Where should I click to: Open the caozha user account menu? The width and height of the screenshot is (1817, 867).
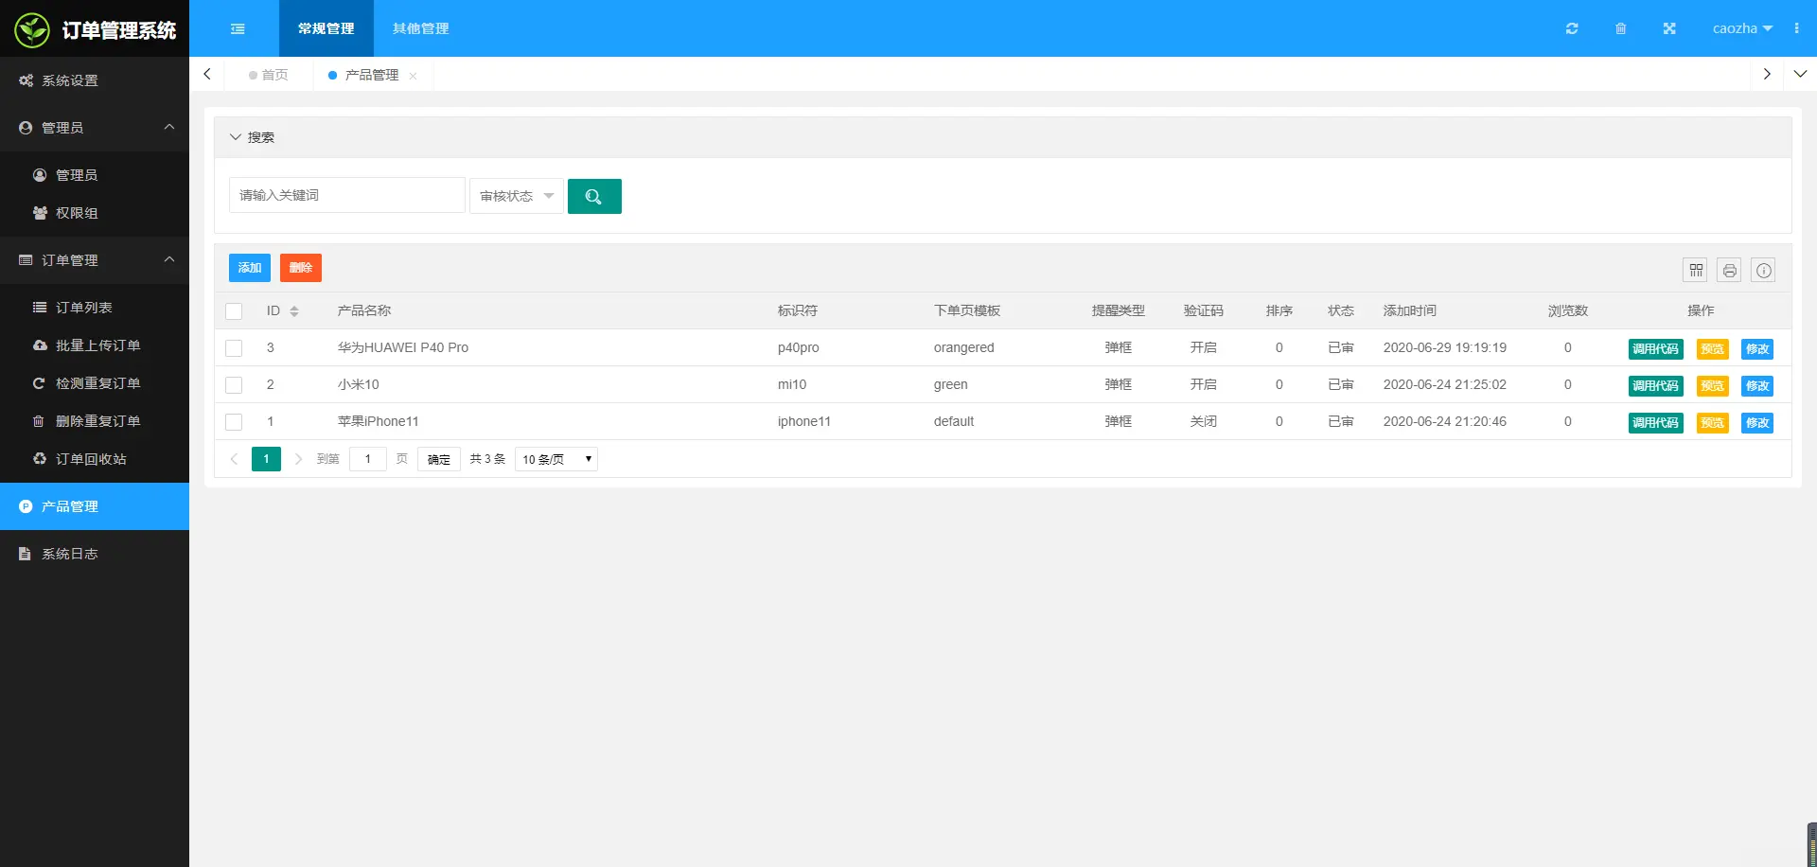pyautogui.click(x=1741, y=28)
